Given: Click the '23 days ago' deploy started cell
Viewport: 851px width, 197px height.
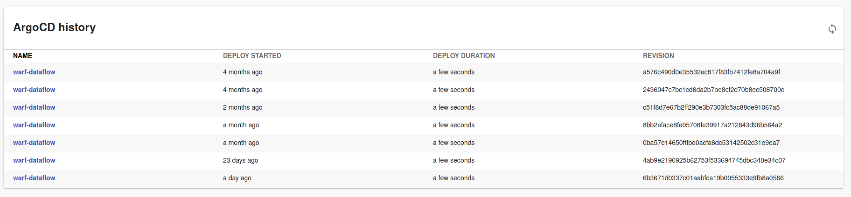Looking at the screenshot, I should click(240, 160).
